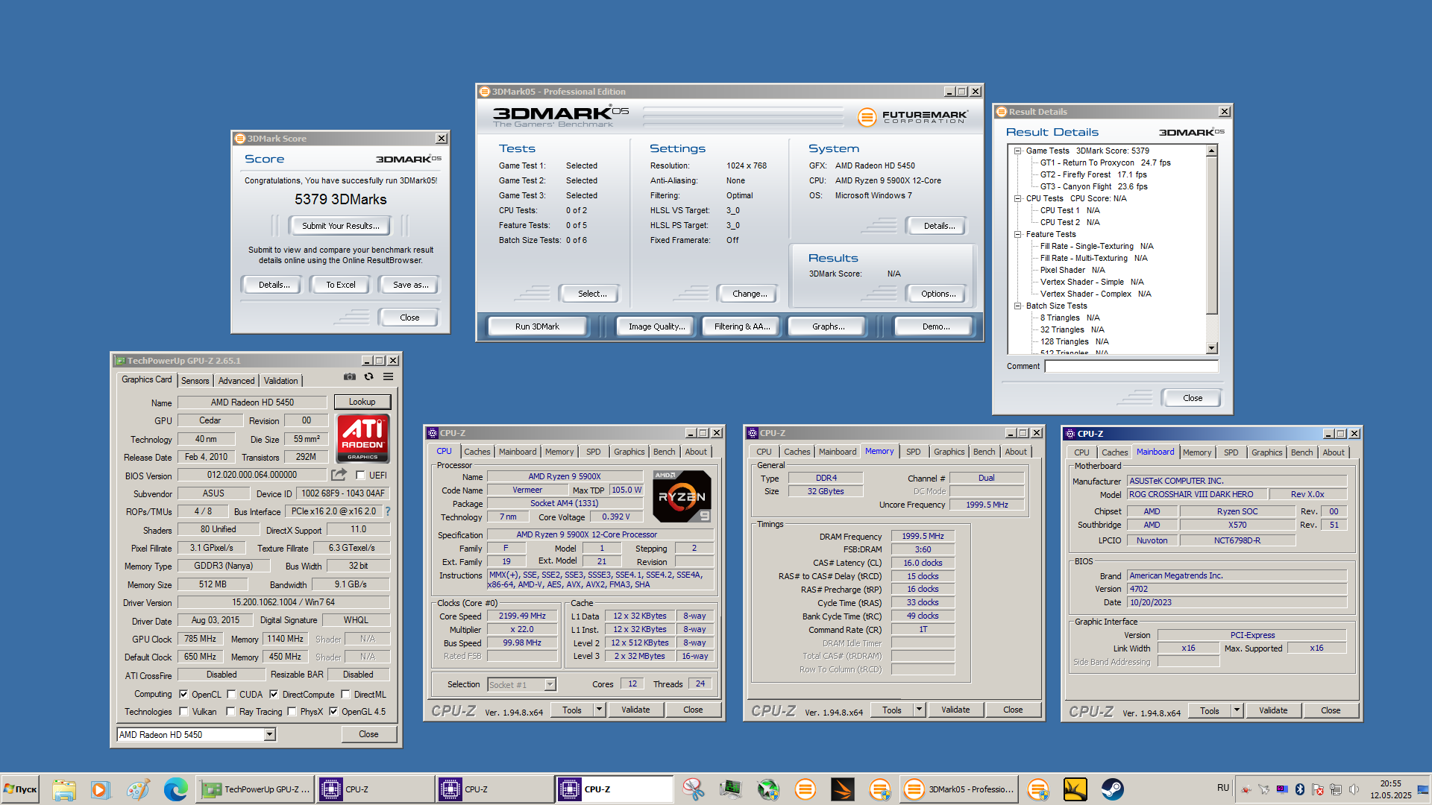Open the AMD Radeon HD 5450 GPU selector dropdown
1432x805 pixels.
click(270, 735)
